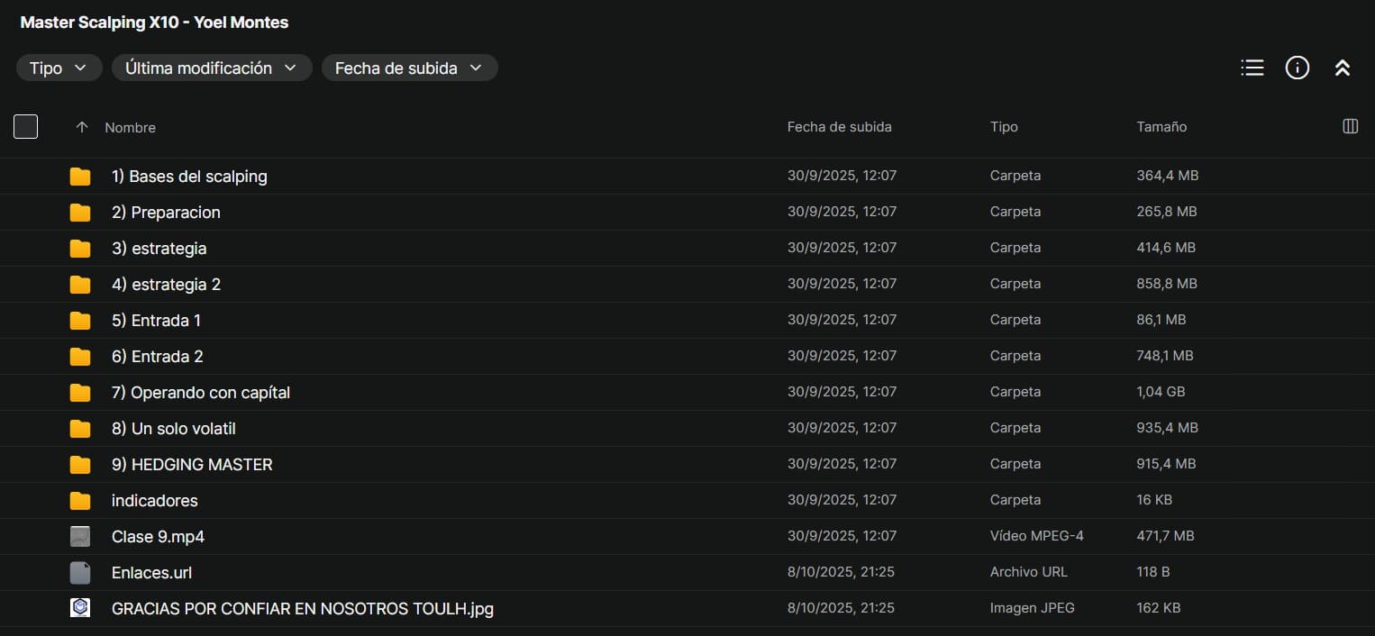1375x636 pixels.
Task: Expand the Última modificación filter
Action: tap(212, 68)
